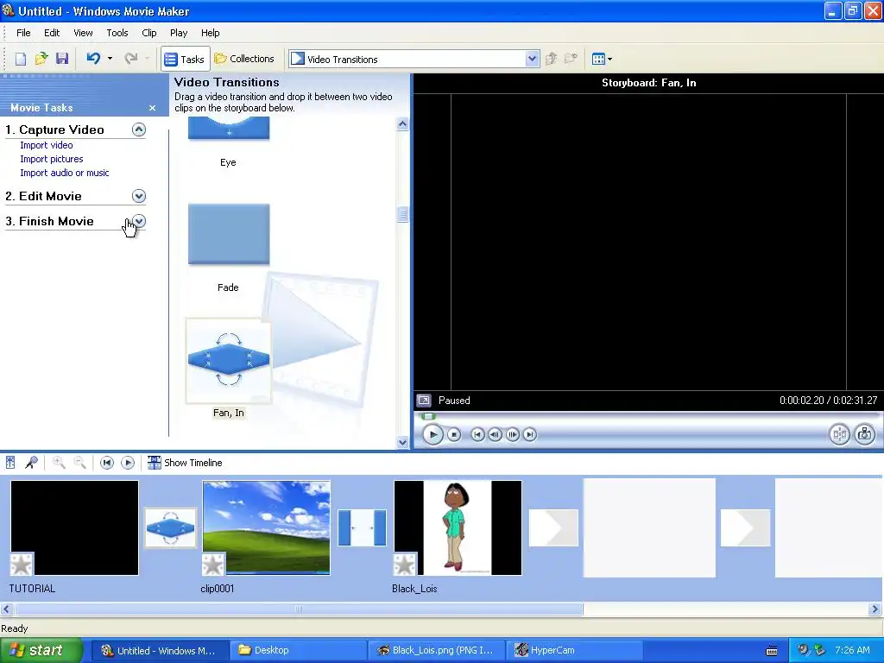This screenshot has width=884, height=663.
Task: Select the Fade transition thumbnail
Action: click(x=229, y=234)
